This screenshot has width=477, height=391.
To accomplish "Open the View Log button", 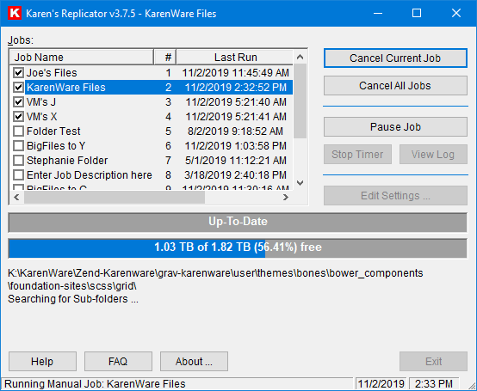I will pos(433,155).
